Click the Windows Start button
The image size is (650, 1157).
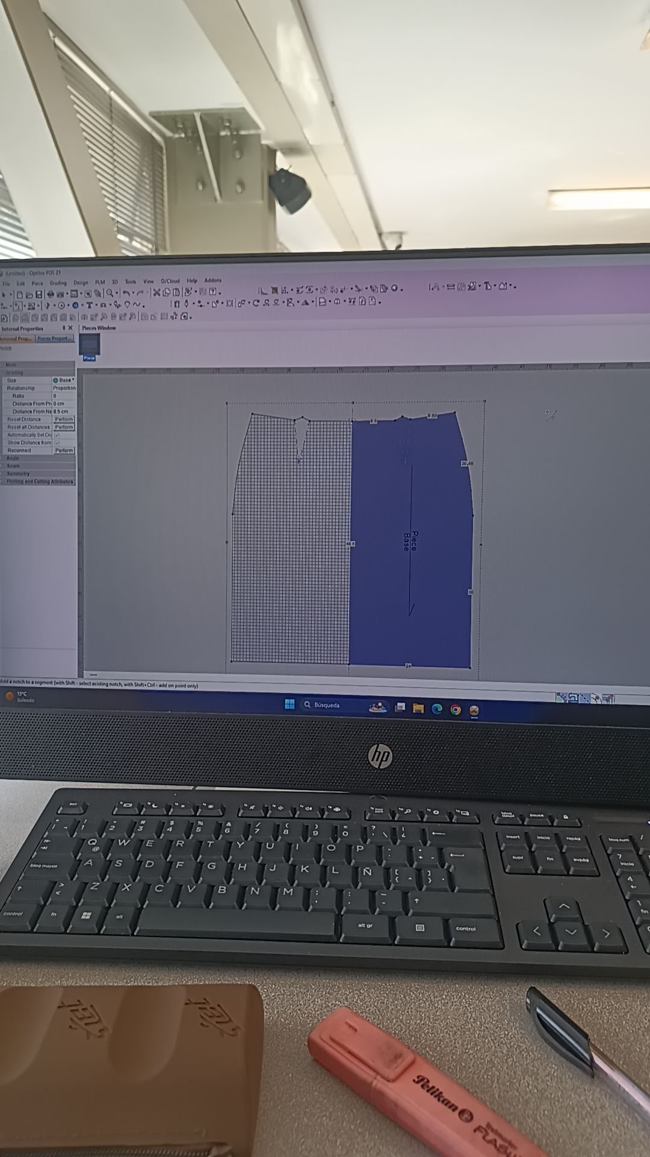[x=289, y=704]
